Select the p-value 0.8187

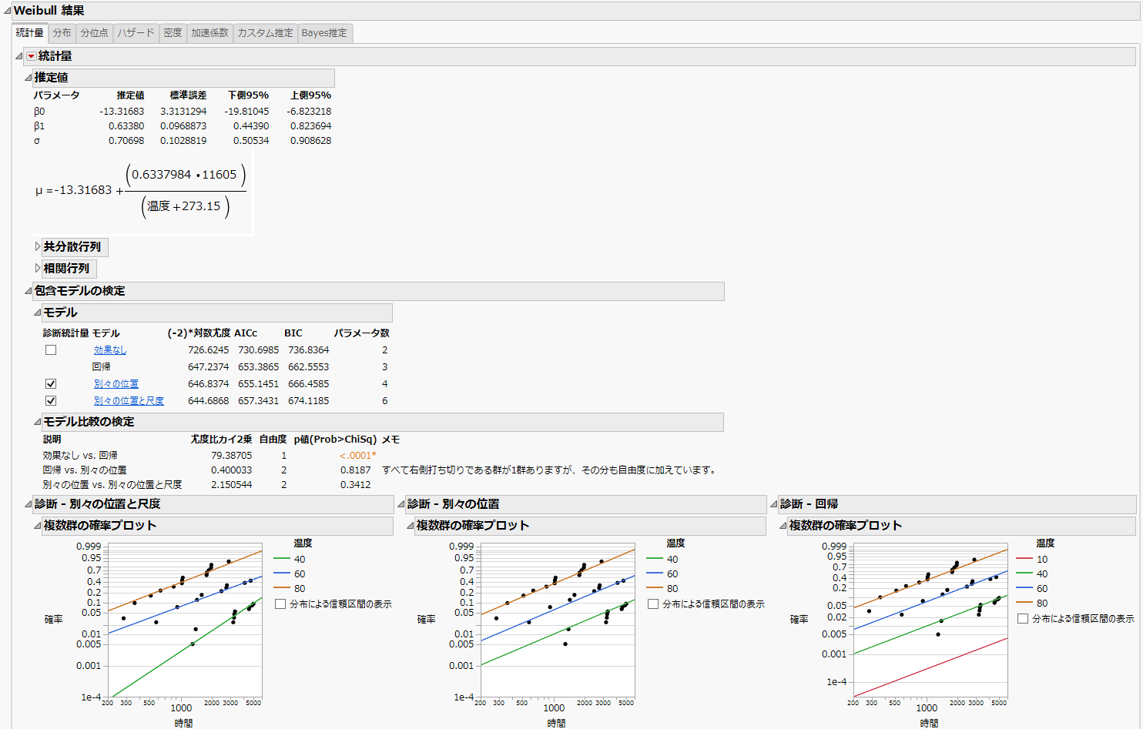[x=356, y=470]
